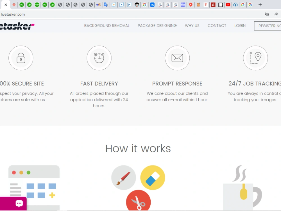Click the yellow plus in the window illustration
The height and width of the screenshot is (211, 281).
[x=52, y=195]
